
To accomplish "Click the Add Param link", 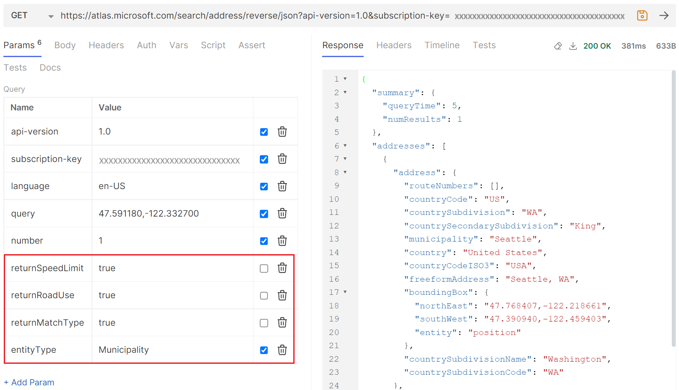I will (x=29, y=382).
